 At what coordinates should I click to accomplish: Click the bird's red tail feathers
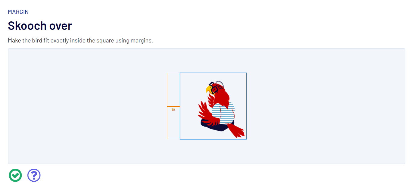point(237,131)
